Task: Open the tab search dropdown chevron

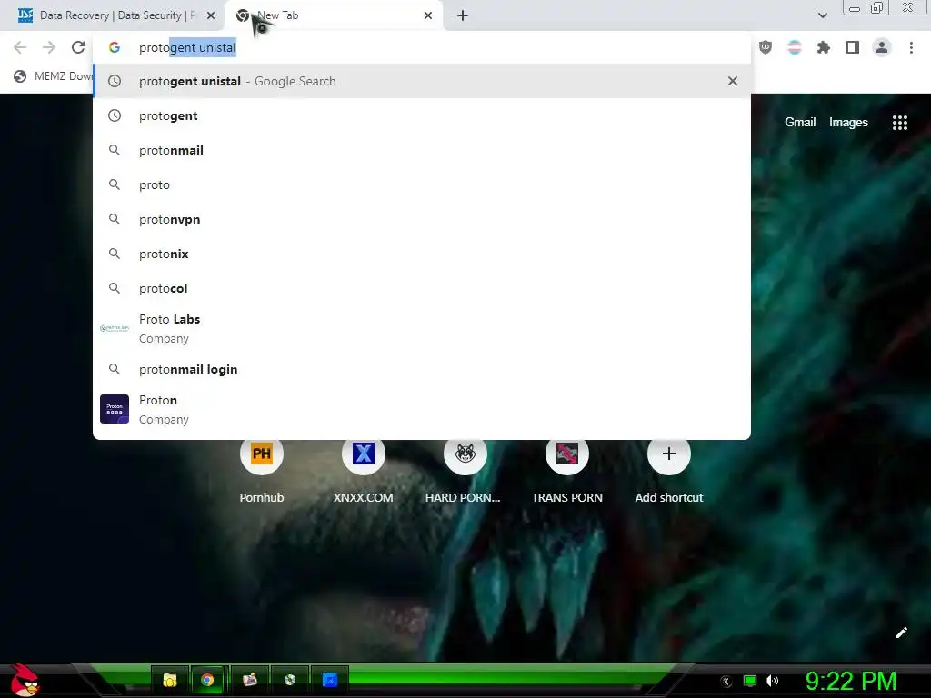Action: [x=822, y=15]
